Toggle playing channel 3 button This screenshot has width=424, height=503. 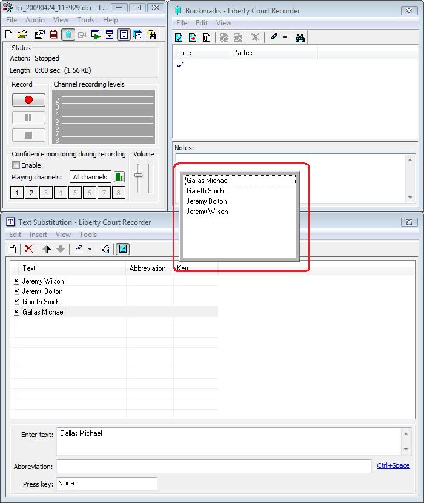[x=46, y=193]
